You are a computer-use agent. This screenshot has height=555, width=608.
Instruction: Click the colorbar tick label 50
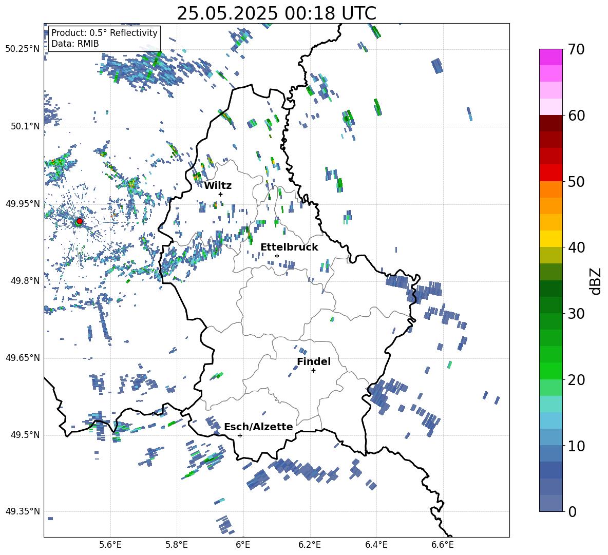pos(576,182)
